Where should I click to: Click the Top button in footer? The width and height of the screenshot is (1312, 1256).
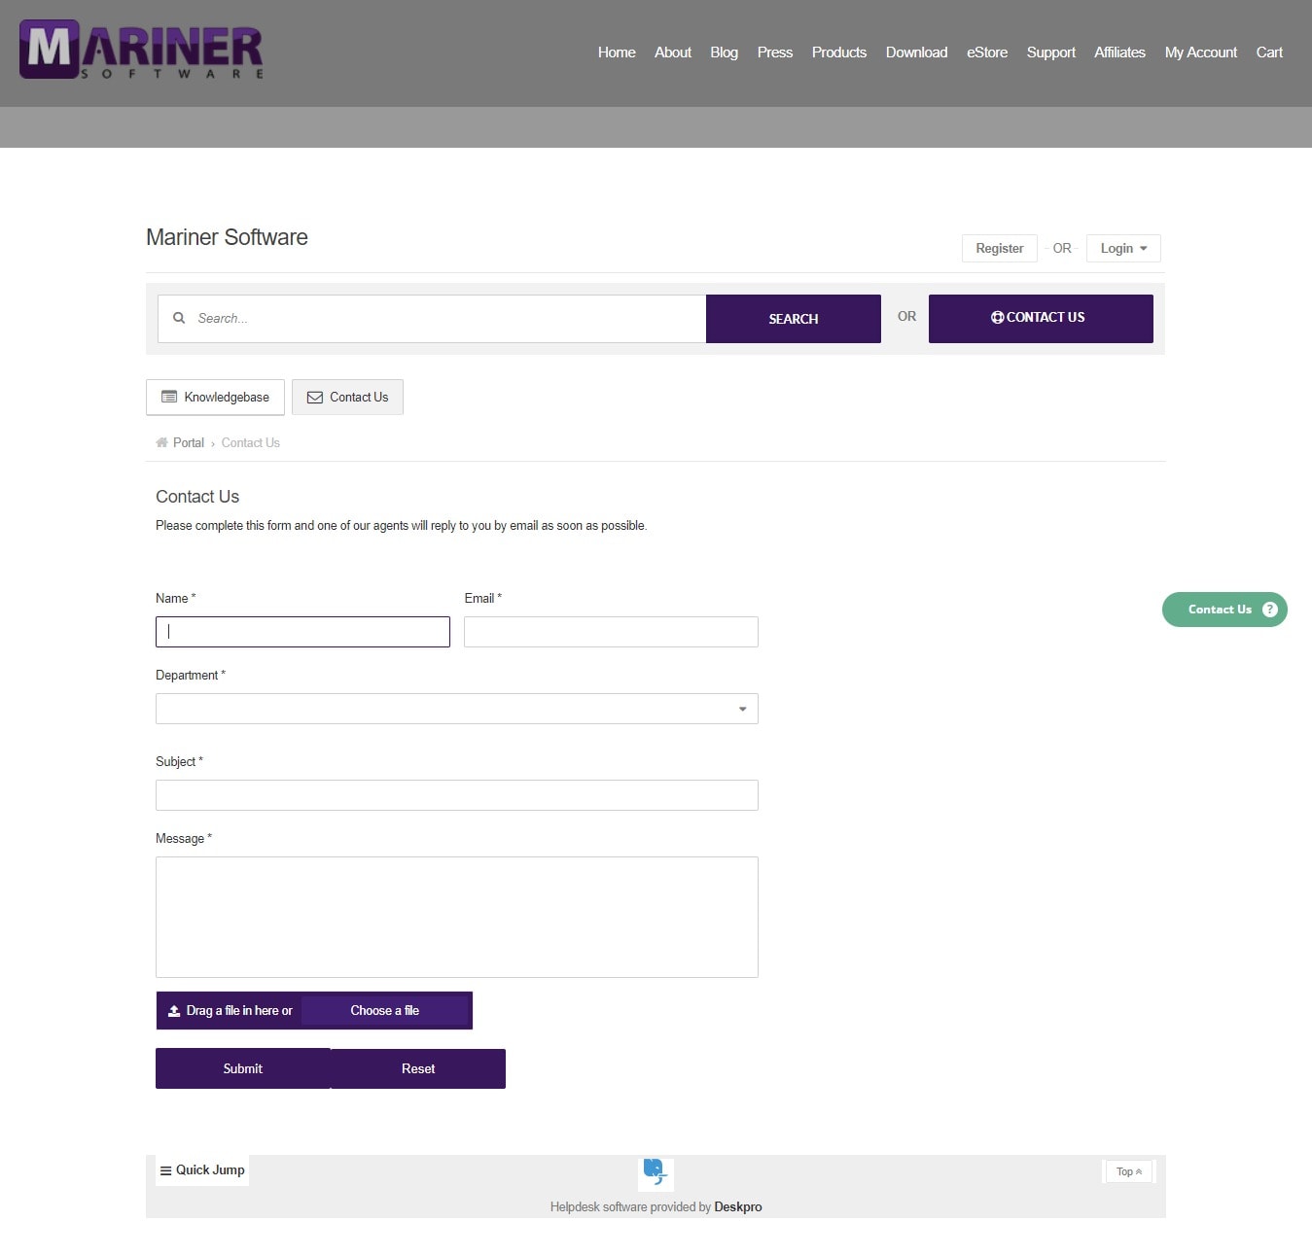click(1129, 1171)
